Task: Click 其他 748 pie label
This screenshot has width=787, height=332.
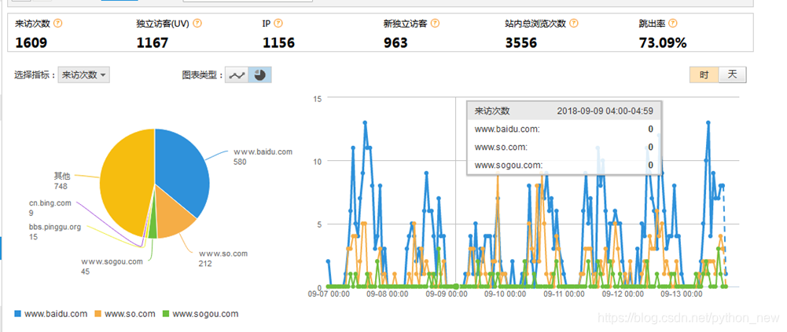Action: click(62, 181)
